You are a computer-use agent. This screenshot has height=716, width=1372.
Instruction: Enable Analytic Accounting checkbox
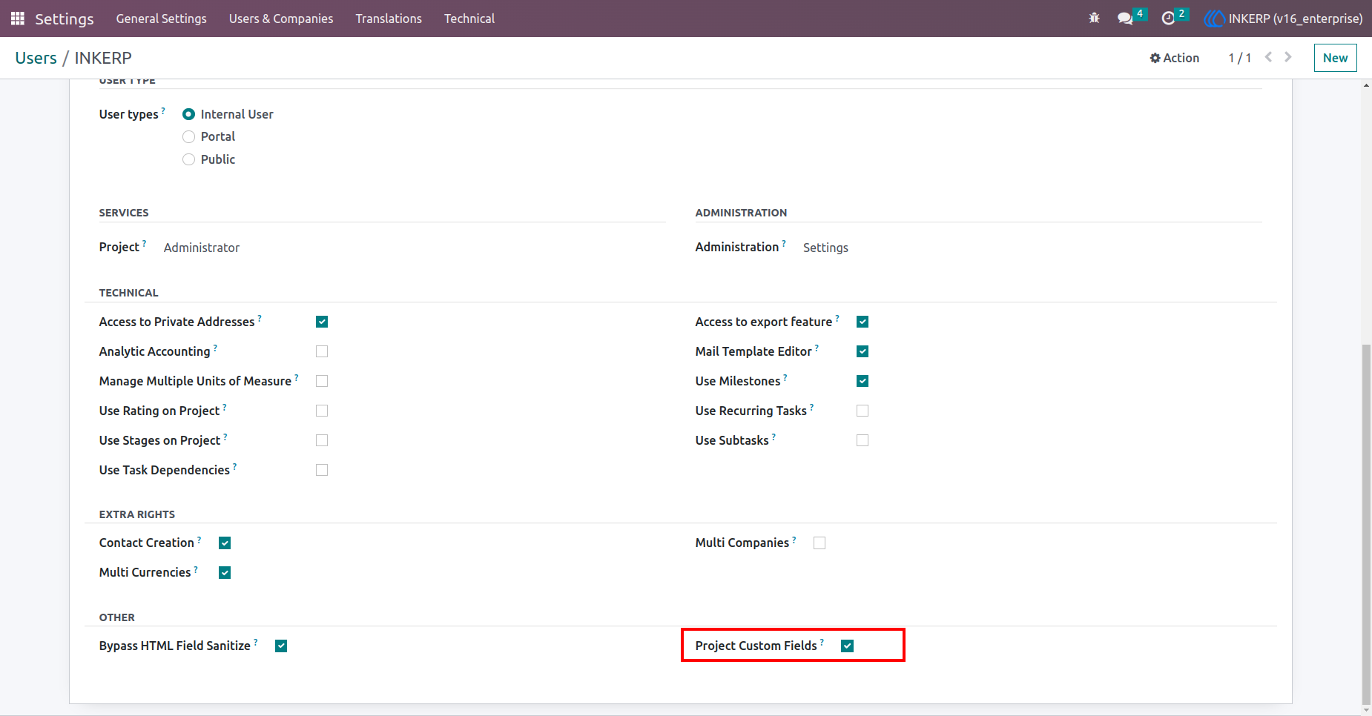pos(322,351)
